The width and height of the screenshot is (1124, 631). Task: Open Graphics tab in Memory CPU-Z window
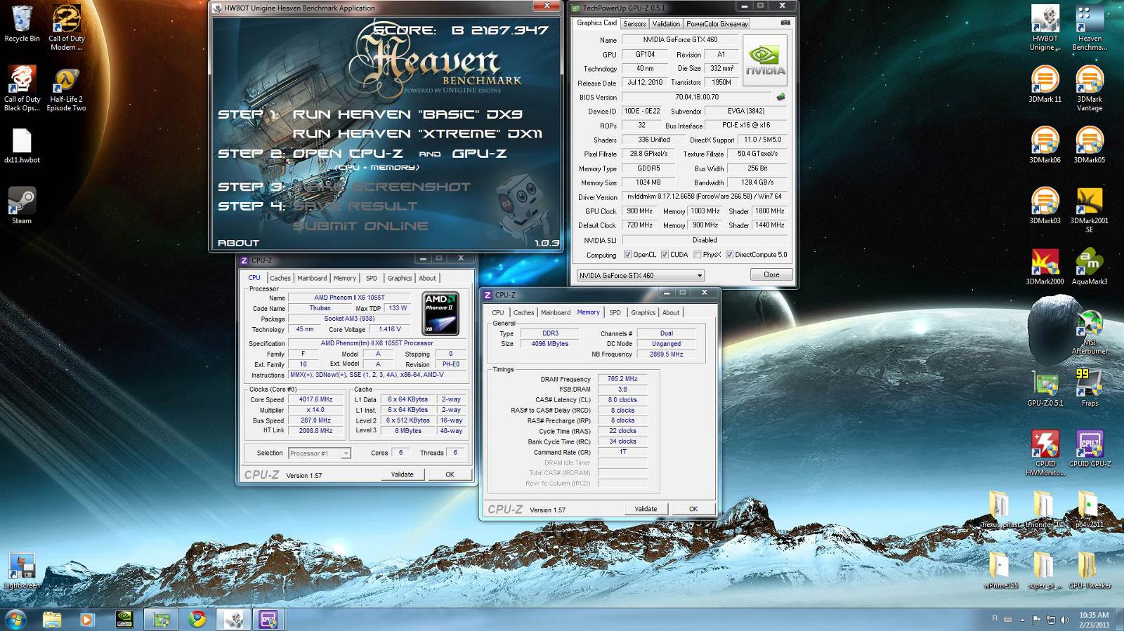[x=643, y=313]
